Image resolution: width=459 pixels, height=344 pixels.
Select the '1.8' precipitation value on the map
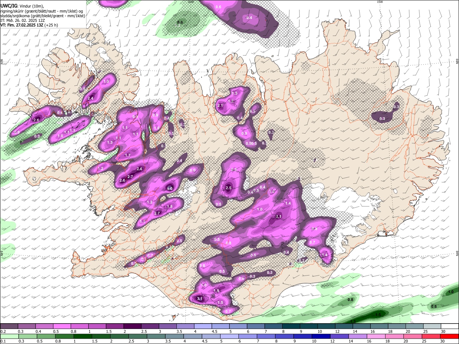tap(170, 207)
